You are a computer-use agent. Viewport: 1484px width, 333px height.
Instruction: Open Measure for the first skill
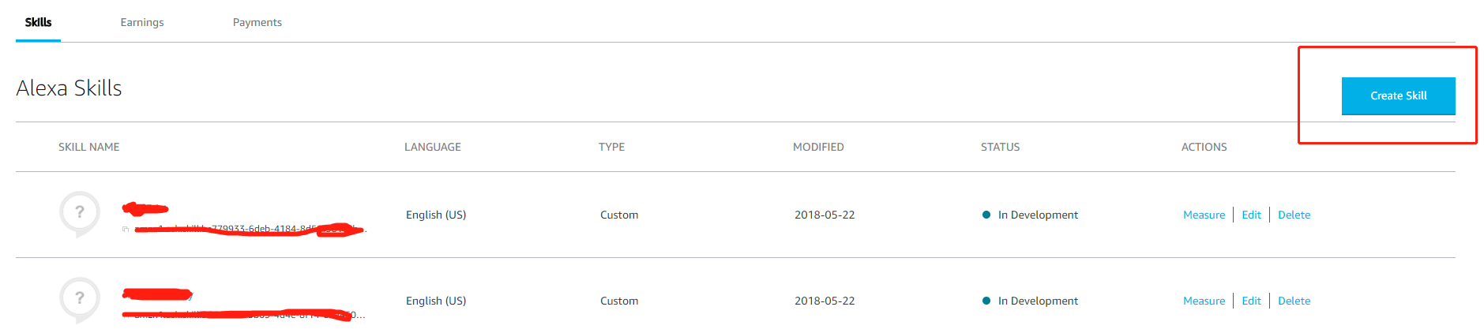(x=1204, y=215)
